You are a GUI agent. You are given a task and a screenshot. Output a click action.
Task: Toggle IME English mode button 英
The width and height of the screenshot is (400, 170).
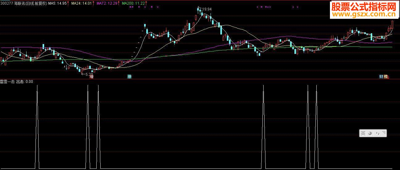363,133
